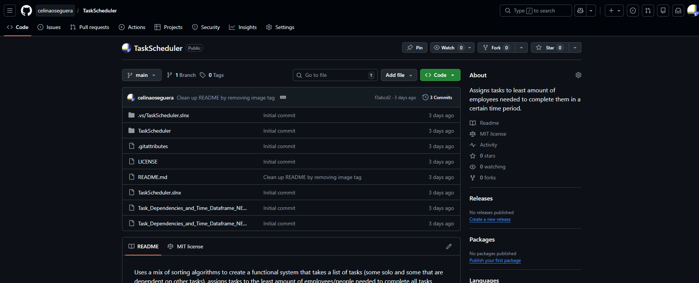Expand the Copilot dropdown arrow
Viewport: 699px width, 283px height.
tap(591, 11)
